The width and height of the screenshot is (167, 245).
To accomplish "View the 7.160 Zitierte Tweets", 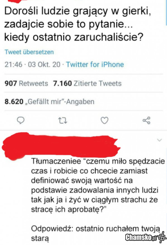I will coord(87,84).
